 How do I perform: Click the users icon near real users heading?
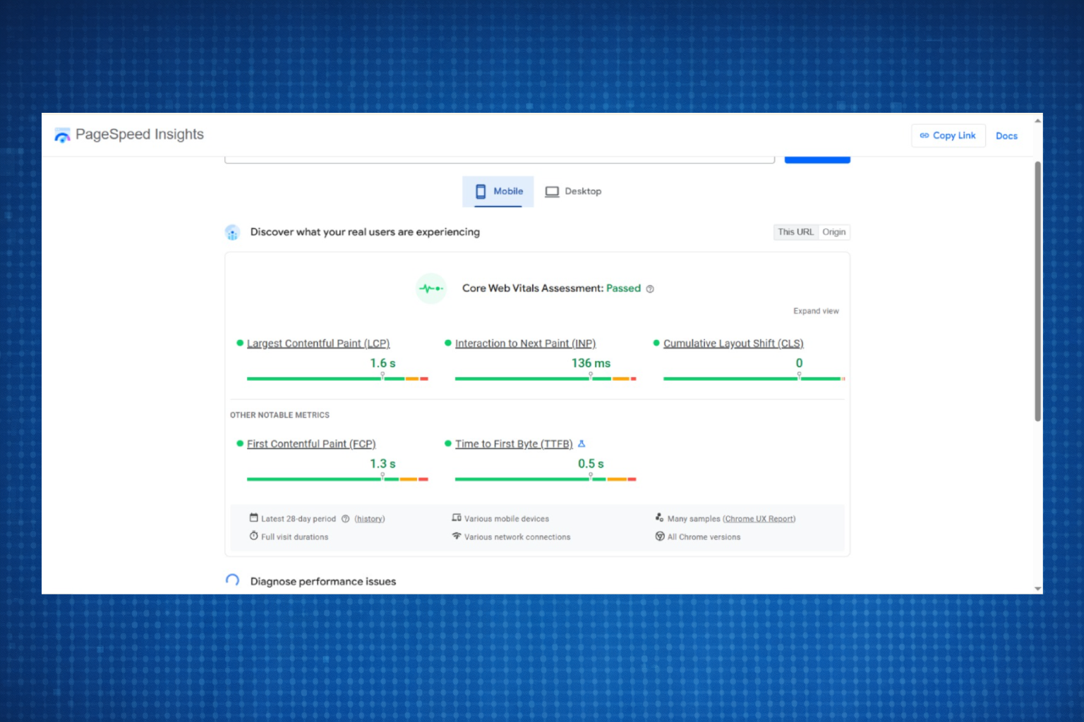(233, 232)
